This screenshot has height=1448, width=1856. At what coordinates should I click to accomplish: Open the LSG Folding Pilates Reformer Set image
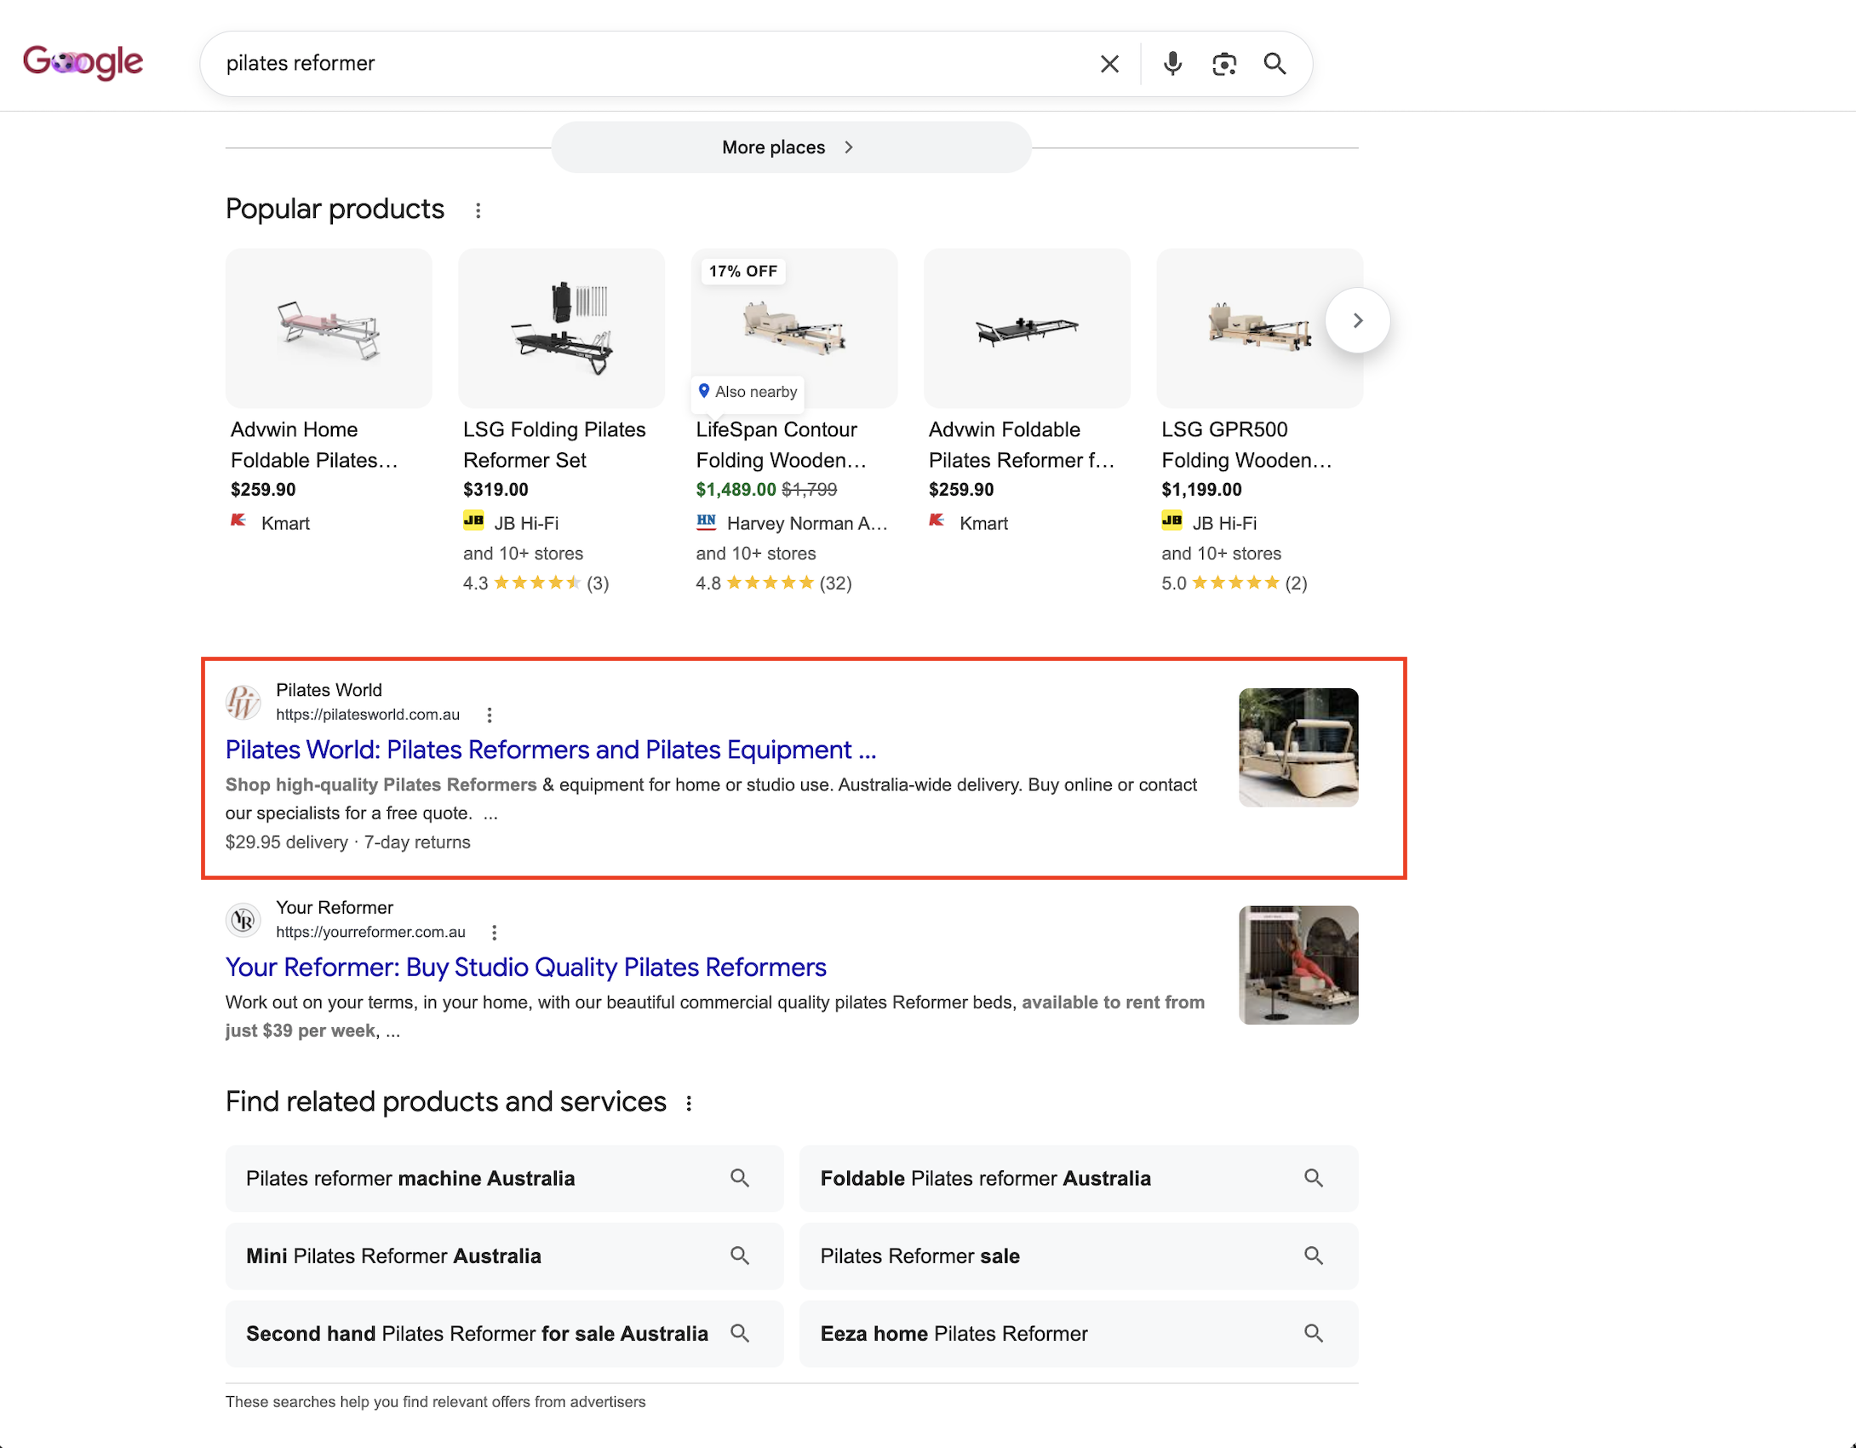pos(562,328)
